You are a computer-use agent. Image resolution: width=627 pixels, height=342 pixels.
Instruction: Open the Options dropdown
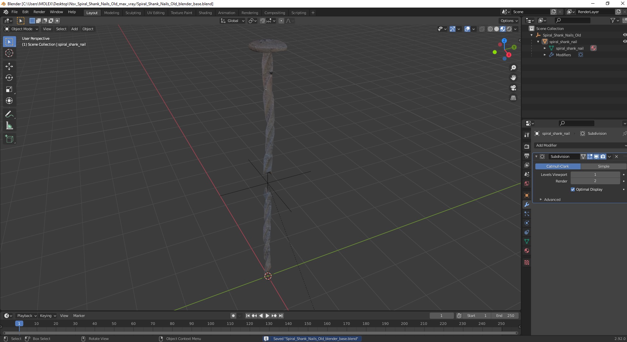click(x=509, y=21)
